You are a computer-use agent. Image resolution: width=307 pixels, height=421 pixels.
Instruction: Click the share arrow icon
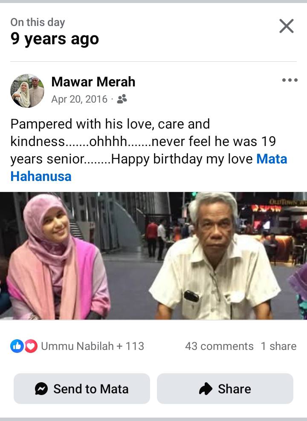click(206, 389)
